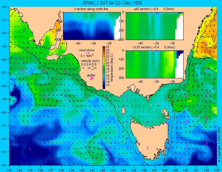222x172 pixels.
Task: Click longitude axis label 153
Action: [217, 170]
